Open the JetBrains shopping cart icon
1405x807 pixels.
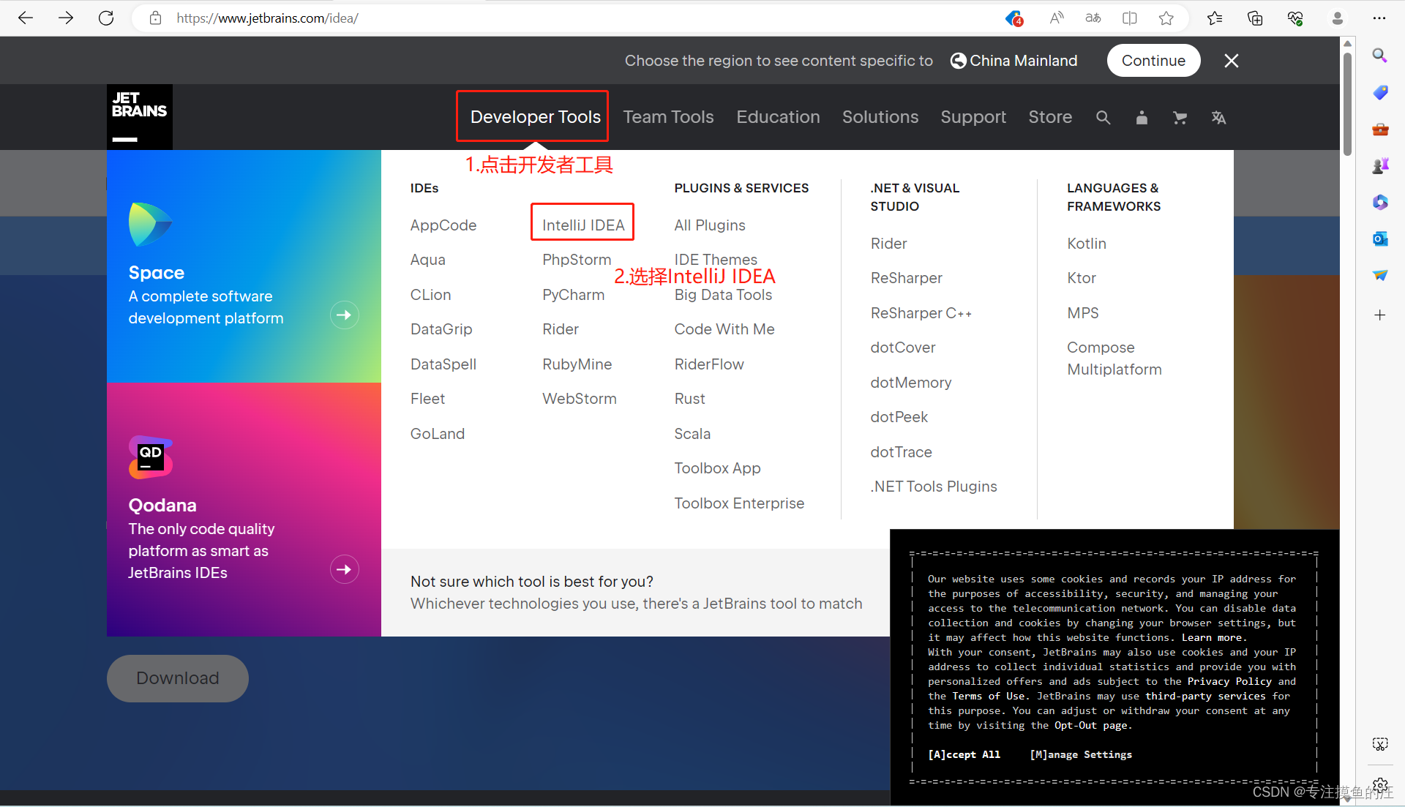tap(1180, 118)
